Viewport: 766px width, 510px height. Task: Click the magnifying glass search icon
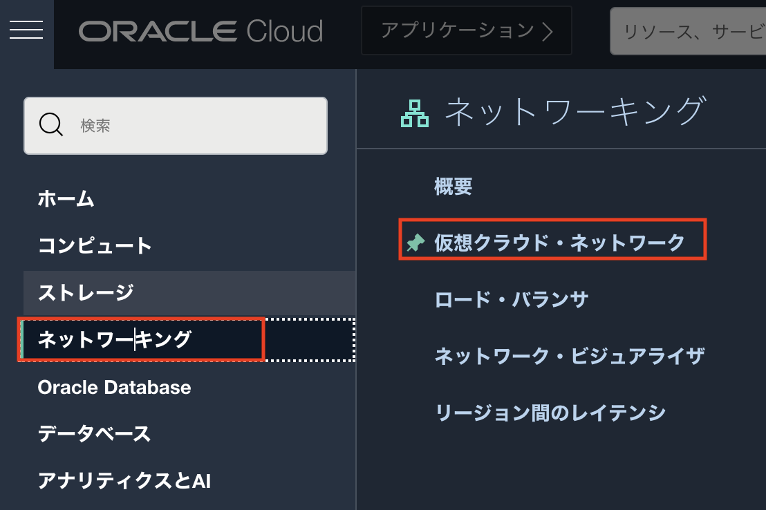click(50, 126)
